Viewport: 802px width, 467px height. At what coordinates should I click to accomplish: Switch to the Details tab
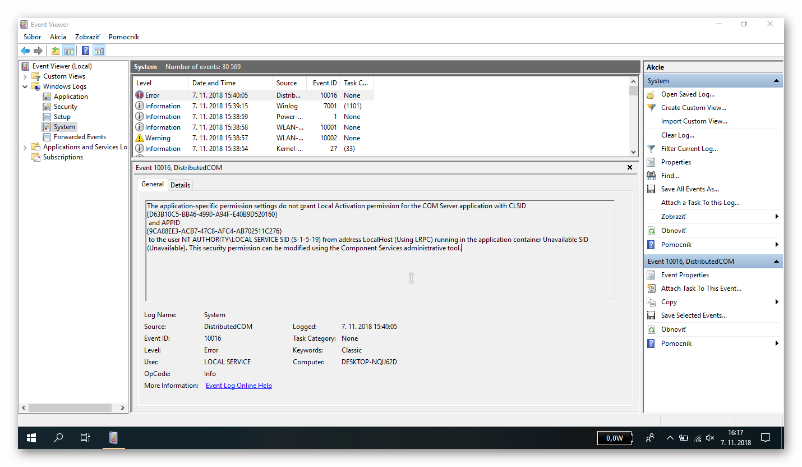(180, 185)
